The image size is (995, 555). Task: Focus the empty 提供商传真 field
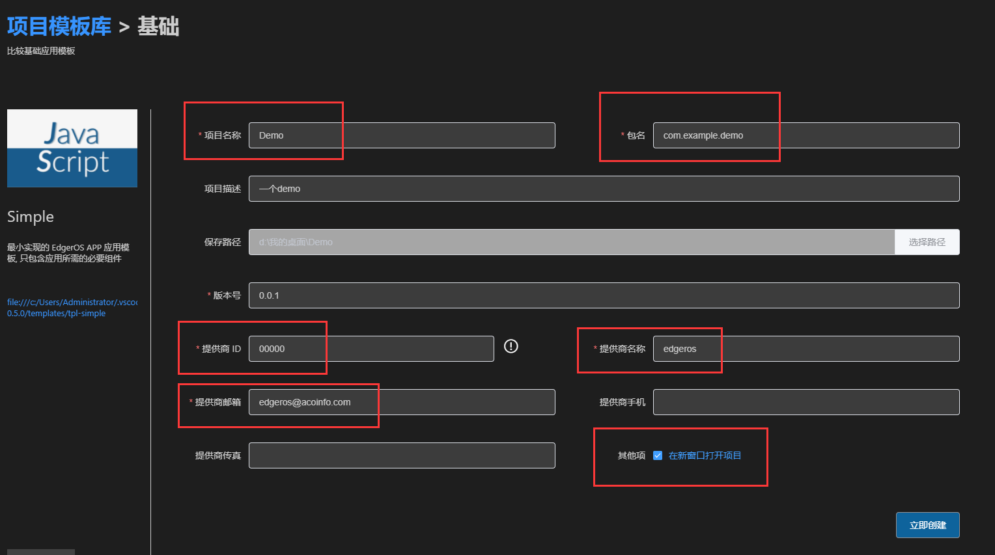coord(402,455)
